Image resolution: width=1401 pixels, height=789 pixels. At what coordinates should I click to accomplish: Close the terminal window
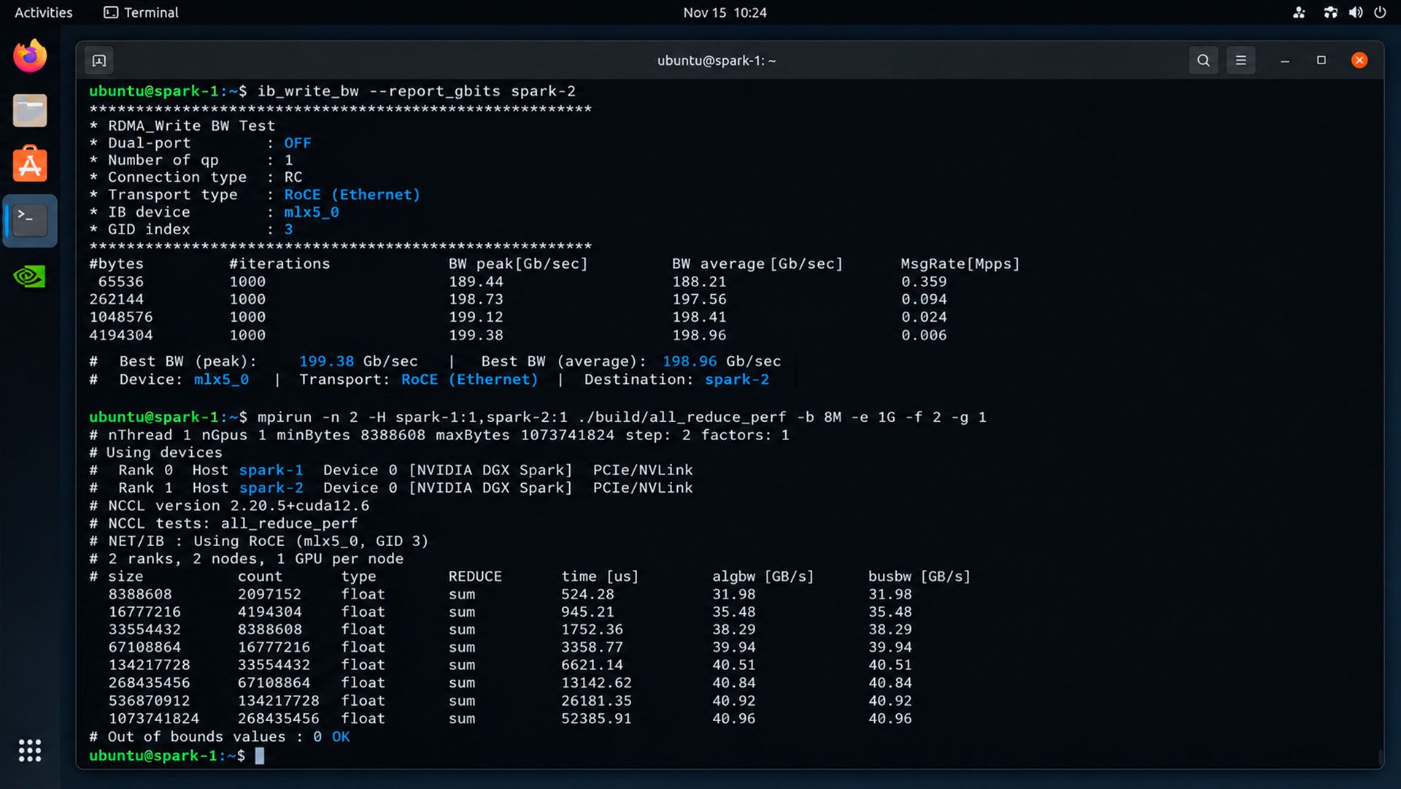(x=1359, y=61)
